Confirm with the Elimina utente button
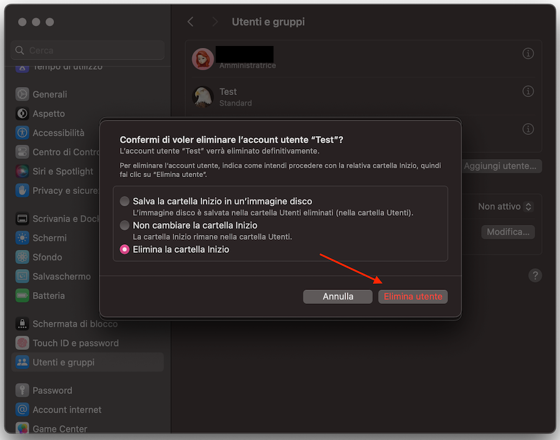Screen dimensions: 560x440 pyautogui.click(x=413, y=296)
